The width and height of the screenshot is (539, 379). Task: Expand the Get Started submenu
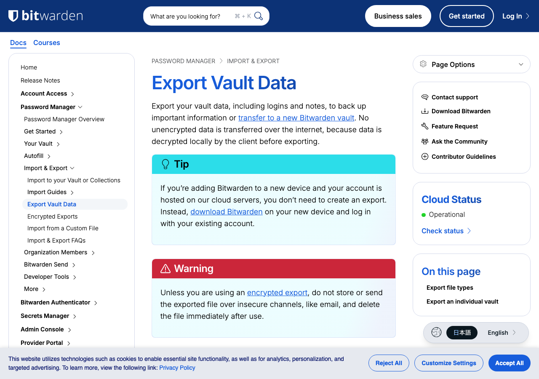tap(61, 132)
